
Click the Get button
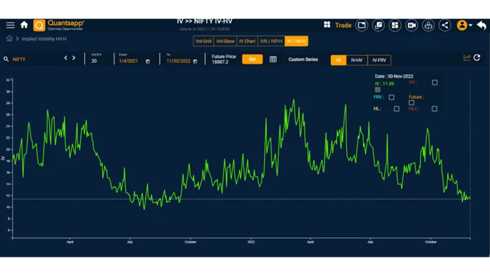point(252,59)
